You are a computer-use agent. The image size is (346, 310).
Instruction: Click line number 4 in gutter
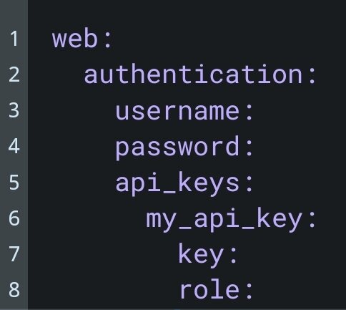click(x=14, y=146)
